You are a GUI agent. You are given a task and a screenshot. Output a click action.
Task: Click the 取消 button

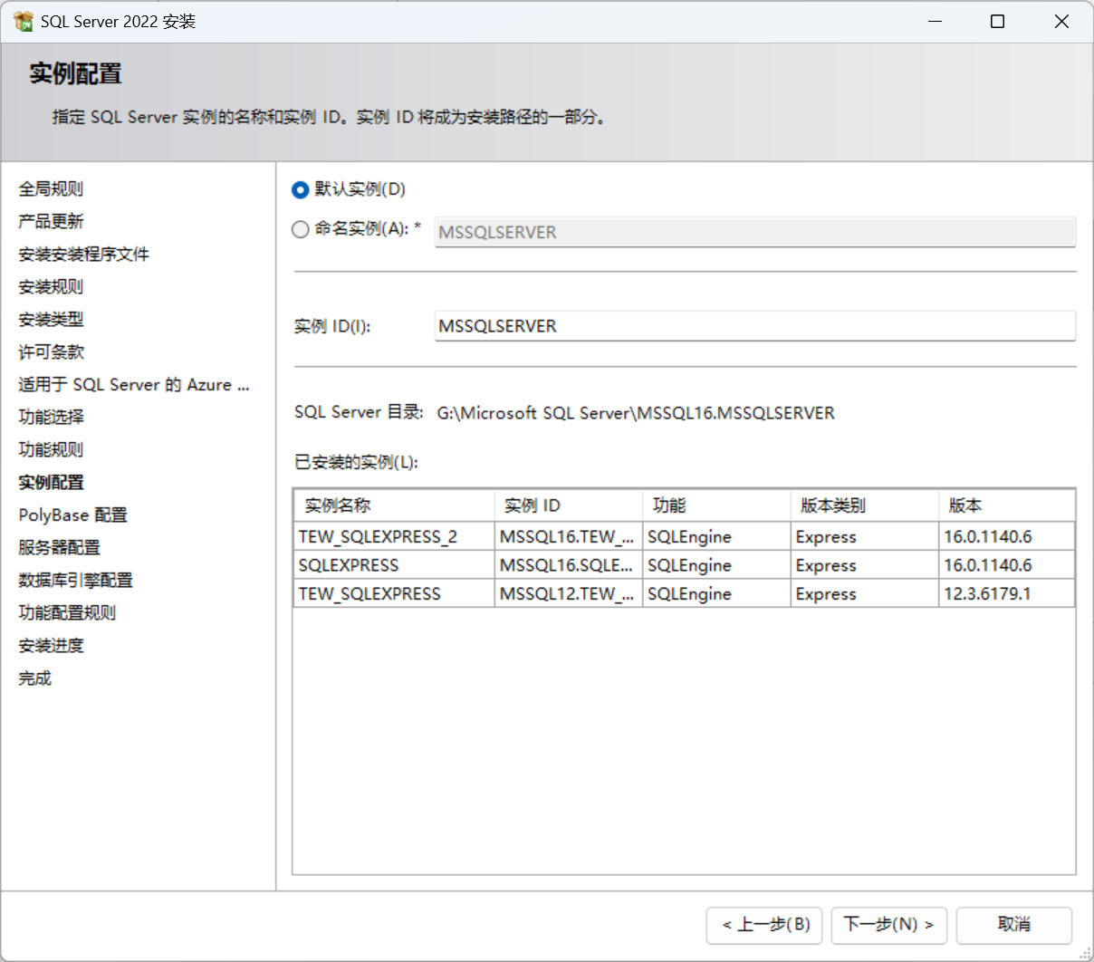click(x=1014, y=925)
